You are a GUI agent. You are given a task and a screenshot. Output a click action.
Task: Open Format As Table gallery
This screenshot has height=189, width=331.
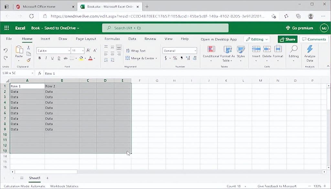pyautogui.click(x=227, y=54)
